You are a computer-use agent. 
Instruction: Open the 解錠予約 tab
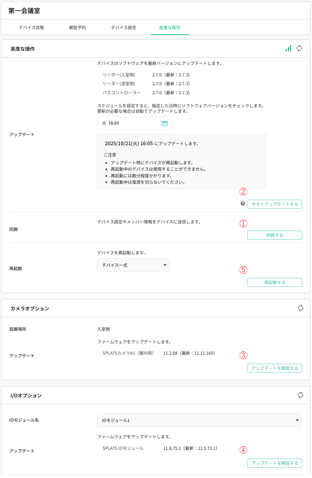(x=77, y=28)
